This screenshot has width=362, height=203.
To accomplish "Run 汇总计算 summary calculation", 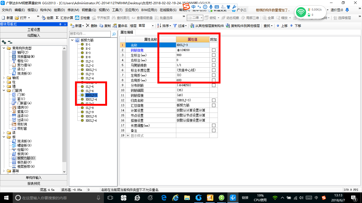I will pos(64,18).
